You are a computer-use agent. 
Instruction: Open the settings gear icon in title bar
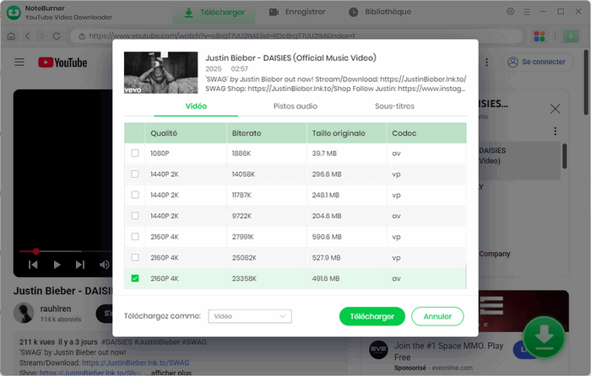(x=510, y=12)
